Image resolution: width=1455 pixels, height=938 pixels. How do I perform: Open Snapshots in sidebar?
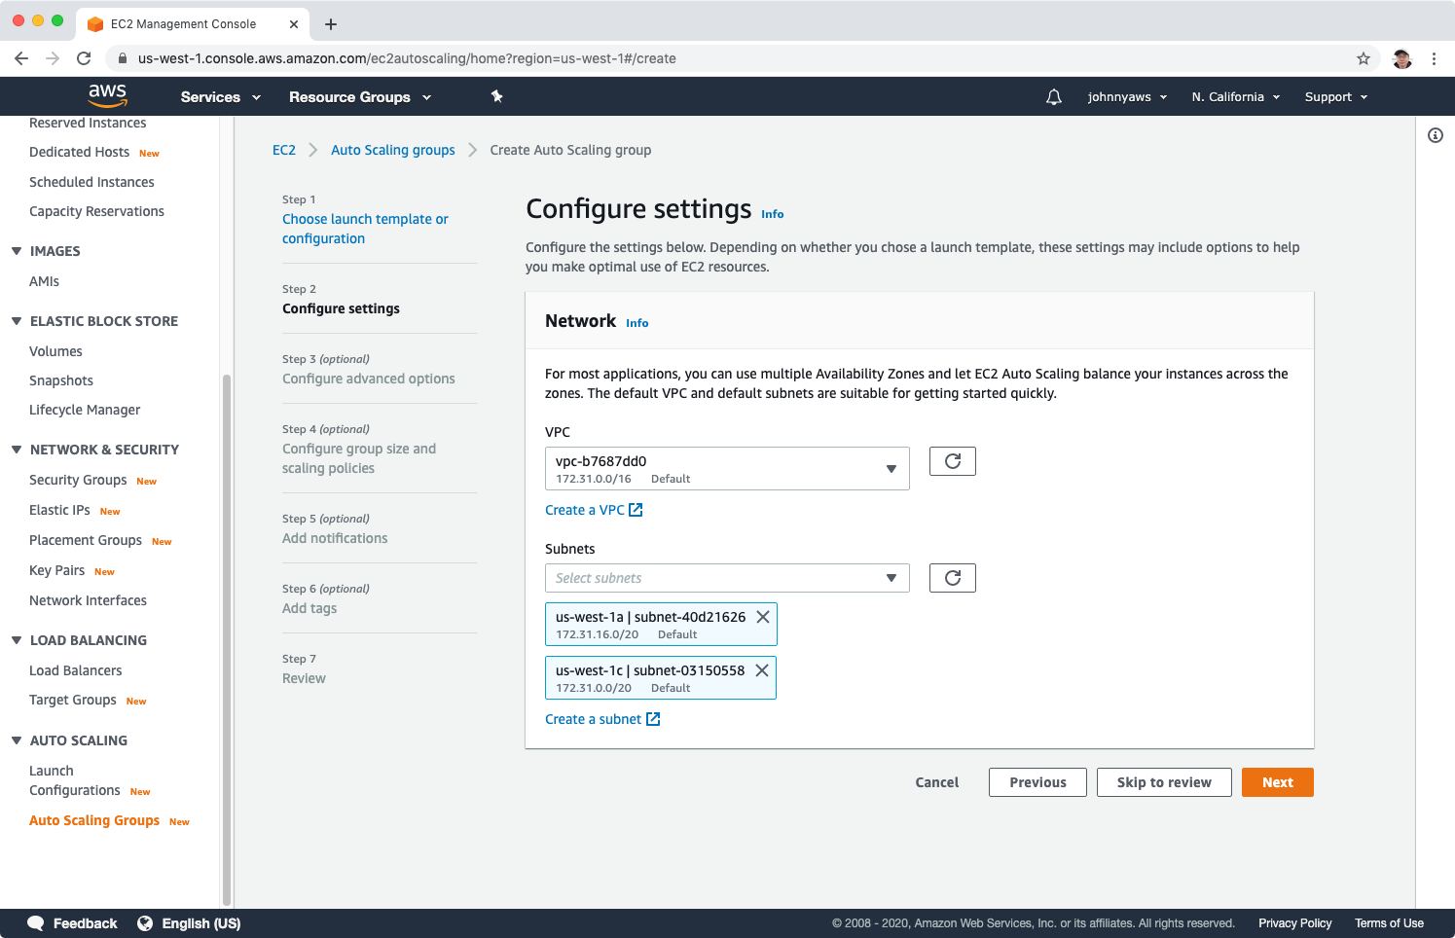coord(61,380)
